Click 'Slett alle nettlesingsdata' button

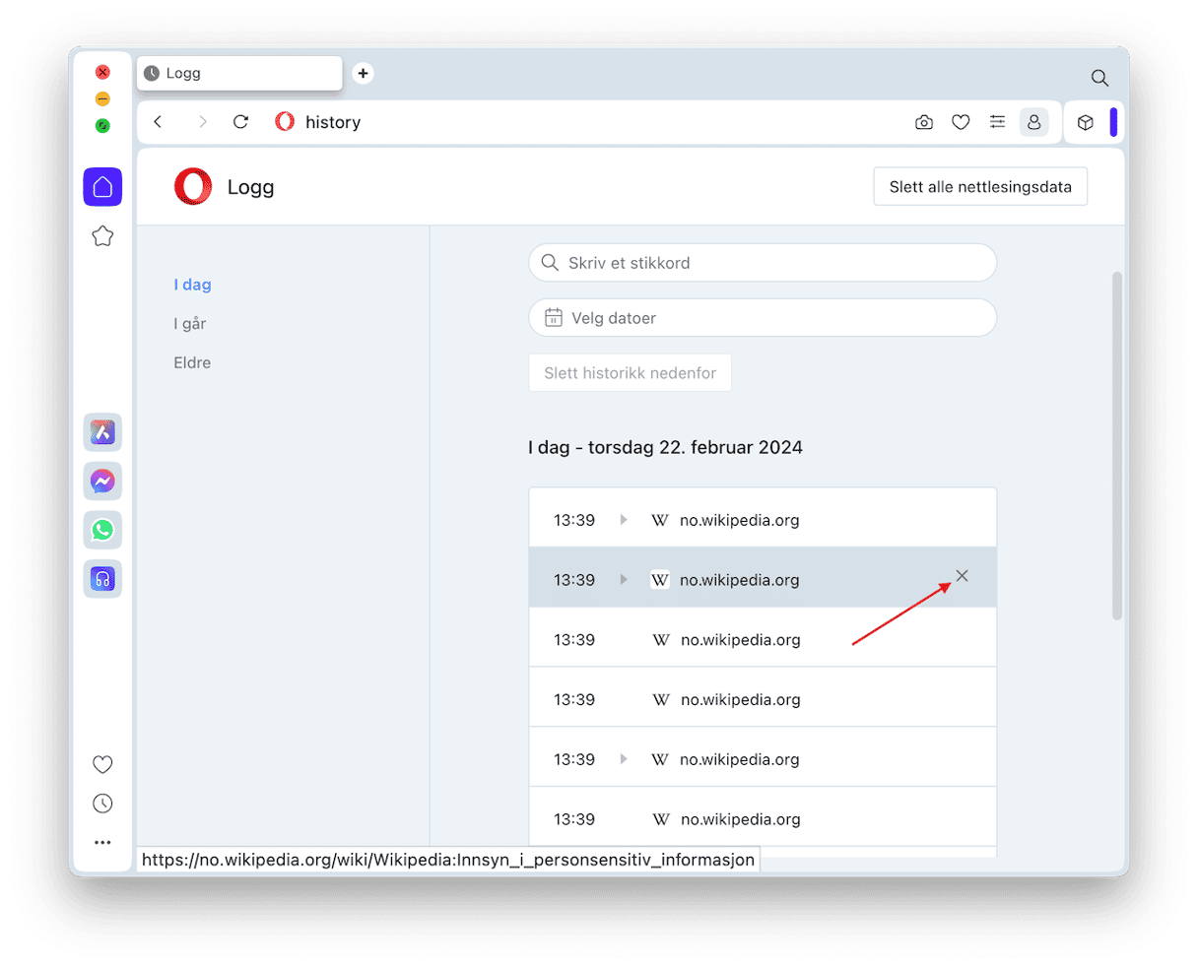(x=979, y=187)
